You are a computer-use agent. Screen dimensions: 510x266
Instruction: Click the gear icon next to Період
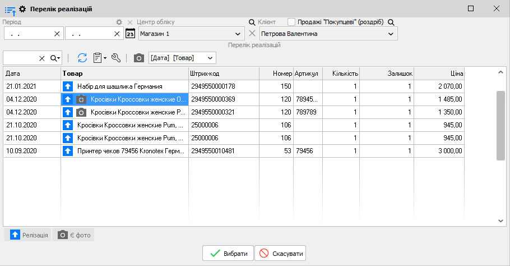119,22
